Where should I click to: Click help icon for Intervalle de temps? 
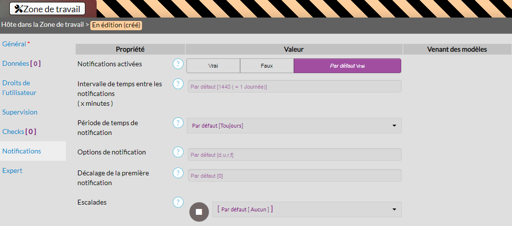[x=178, y=84]
